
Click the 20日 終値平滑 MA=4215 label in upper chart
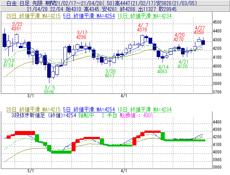pos(33,16)
